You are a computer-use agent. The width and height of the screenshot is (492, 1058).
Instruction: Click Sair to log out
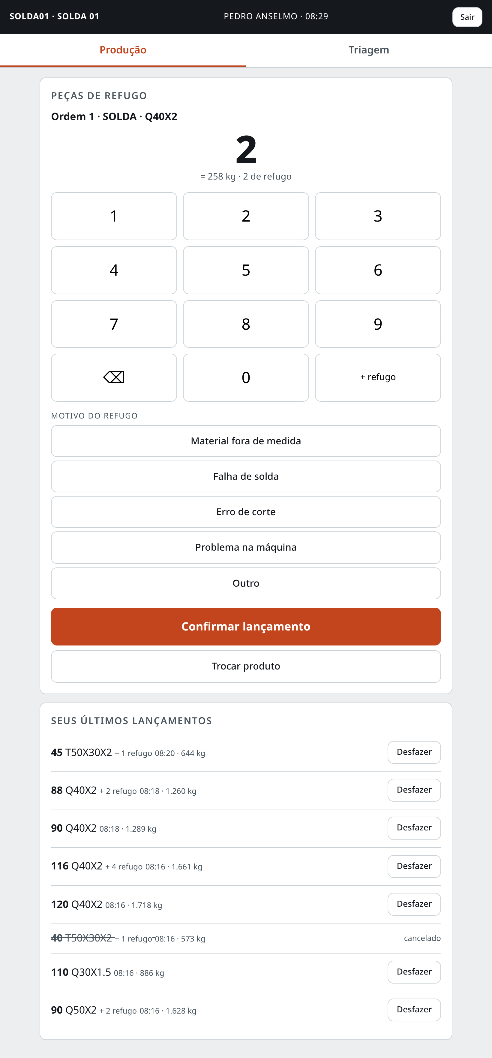pyautogui.click(x=467, y=17)
